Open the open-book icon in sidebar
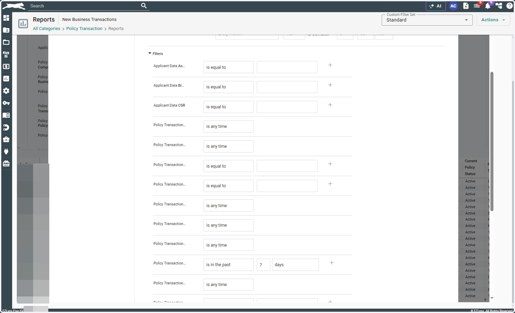 tap(6, 115)
